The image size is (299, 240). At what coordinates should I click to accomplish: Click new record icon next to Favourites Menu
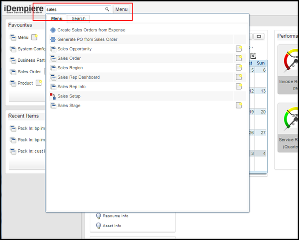tap(34, 37)
